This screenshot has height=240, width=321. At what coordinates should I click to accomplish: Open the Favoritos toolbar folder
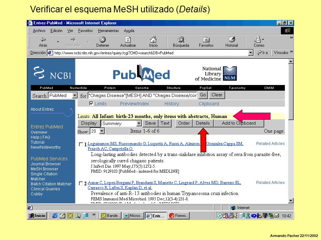[x=206, y=42]
